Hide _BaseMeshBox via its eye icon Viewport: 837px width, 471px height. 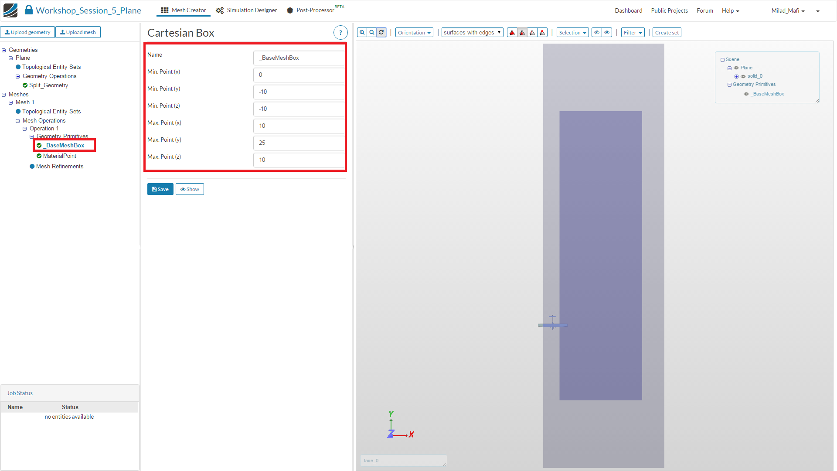[746, 94]
